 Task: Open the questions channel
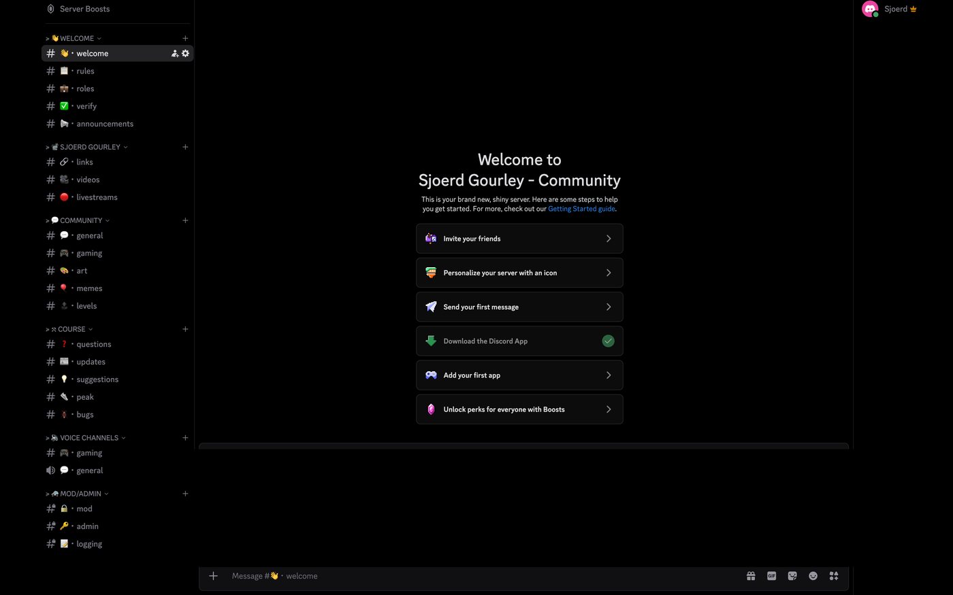pos(117,344)
